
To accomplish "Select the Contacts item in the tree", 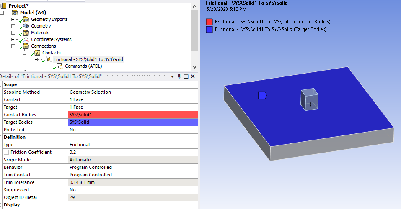I will 51,53.
